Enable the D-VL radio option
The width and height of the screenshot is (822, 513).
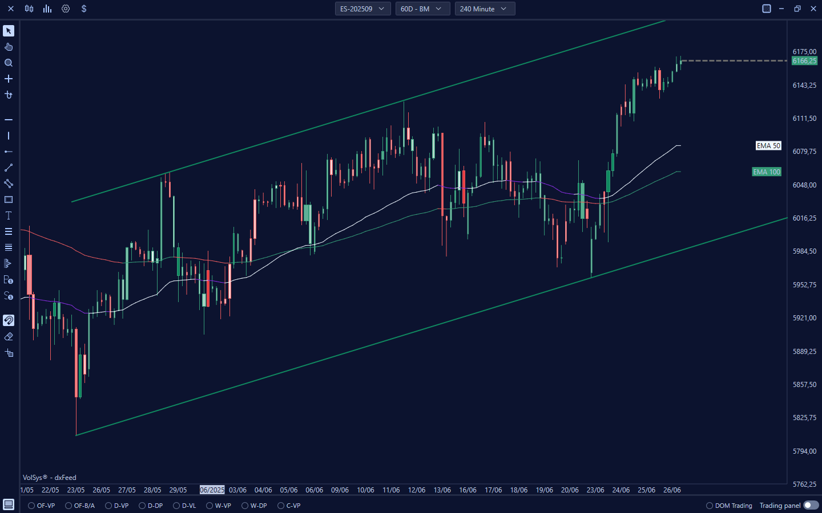coord(177,506)
